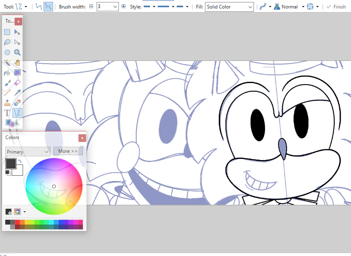Open the antialiasing mode dropdown

pyautogui.click(x=270, y=7)
